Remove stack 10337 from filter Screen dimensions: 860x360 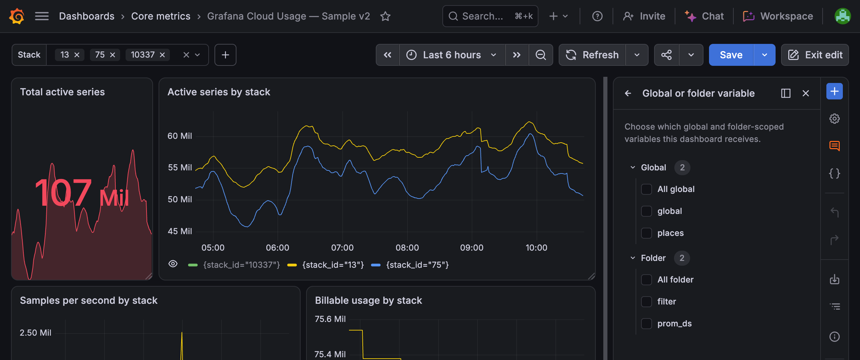[x=162, y=55]
